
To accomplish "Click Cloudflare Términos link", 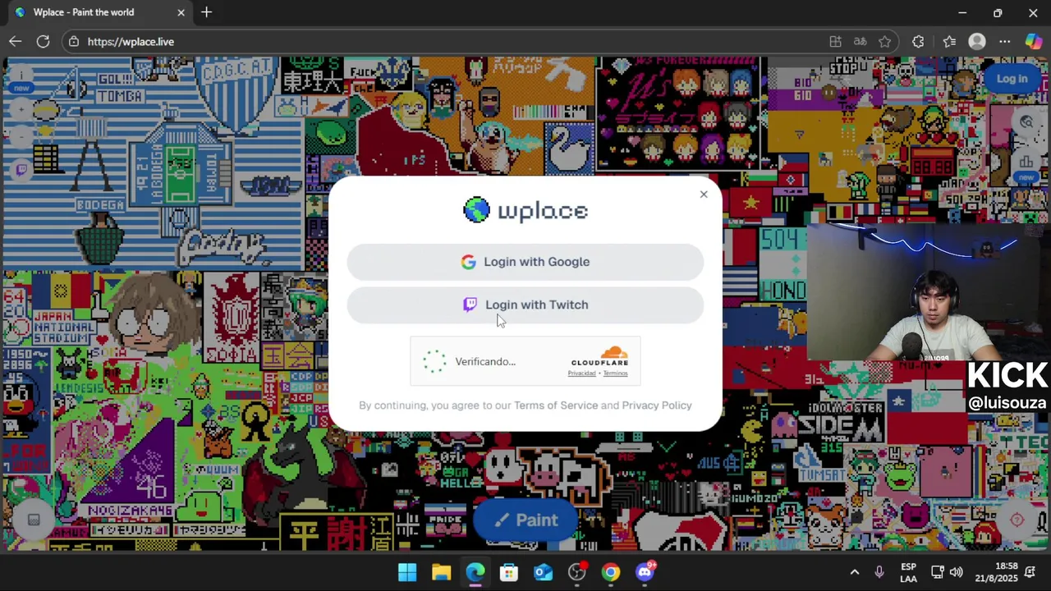I will 615,373.
